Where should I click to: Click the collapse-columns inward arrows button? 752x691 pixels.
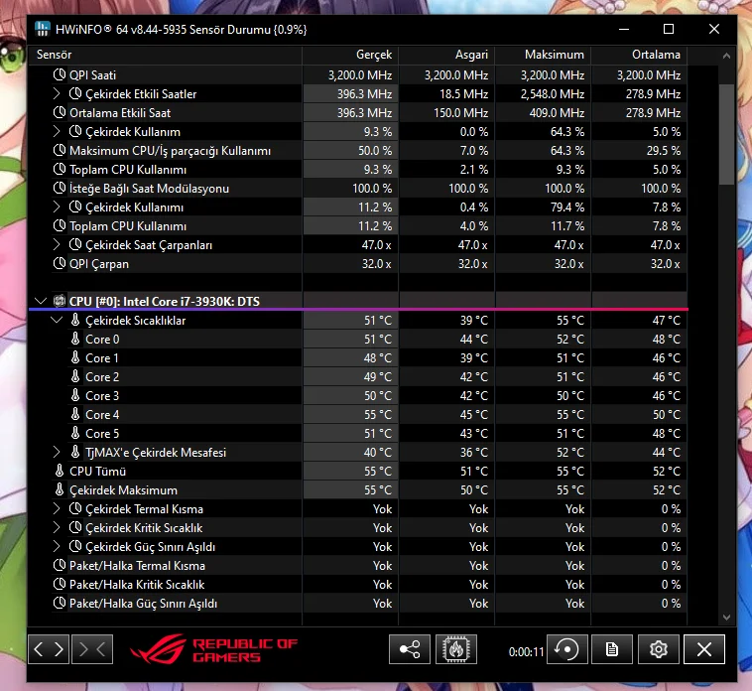pos(92,649)
